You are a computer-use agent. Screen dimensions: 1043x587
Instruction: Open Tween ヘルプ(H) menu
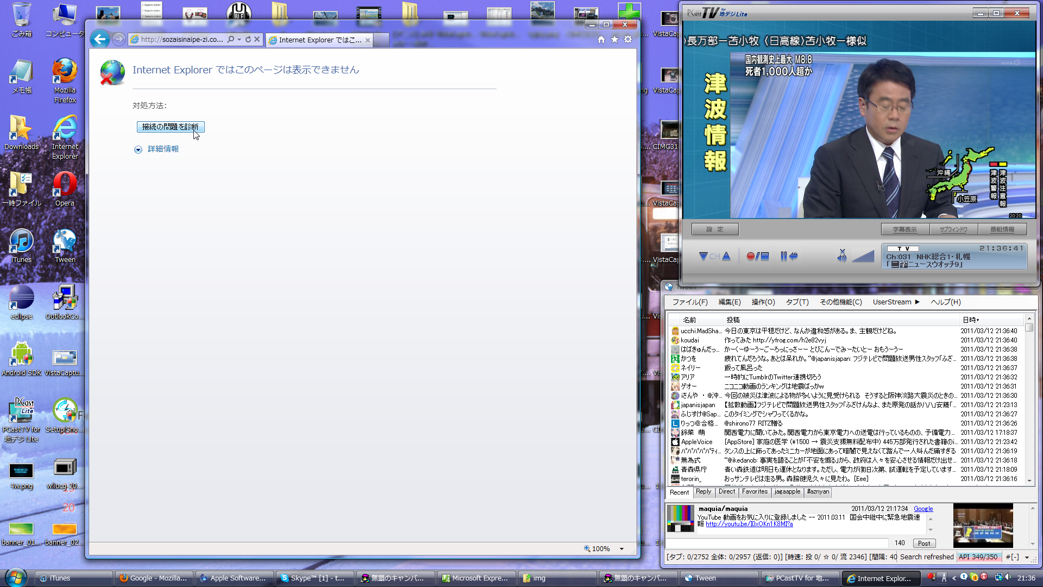pos(946,302)
